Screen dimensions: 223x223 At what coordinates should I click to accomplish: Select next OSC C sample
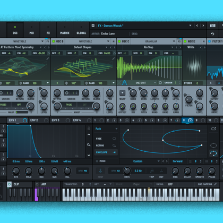pos(180,47)
